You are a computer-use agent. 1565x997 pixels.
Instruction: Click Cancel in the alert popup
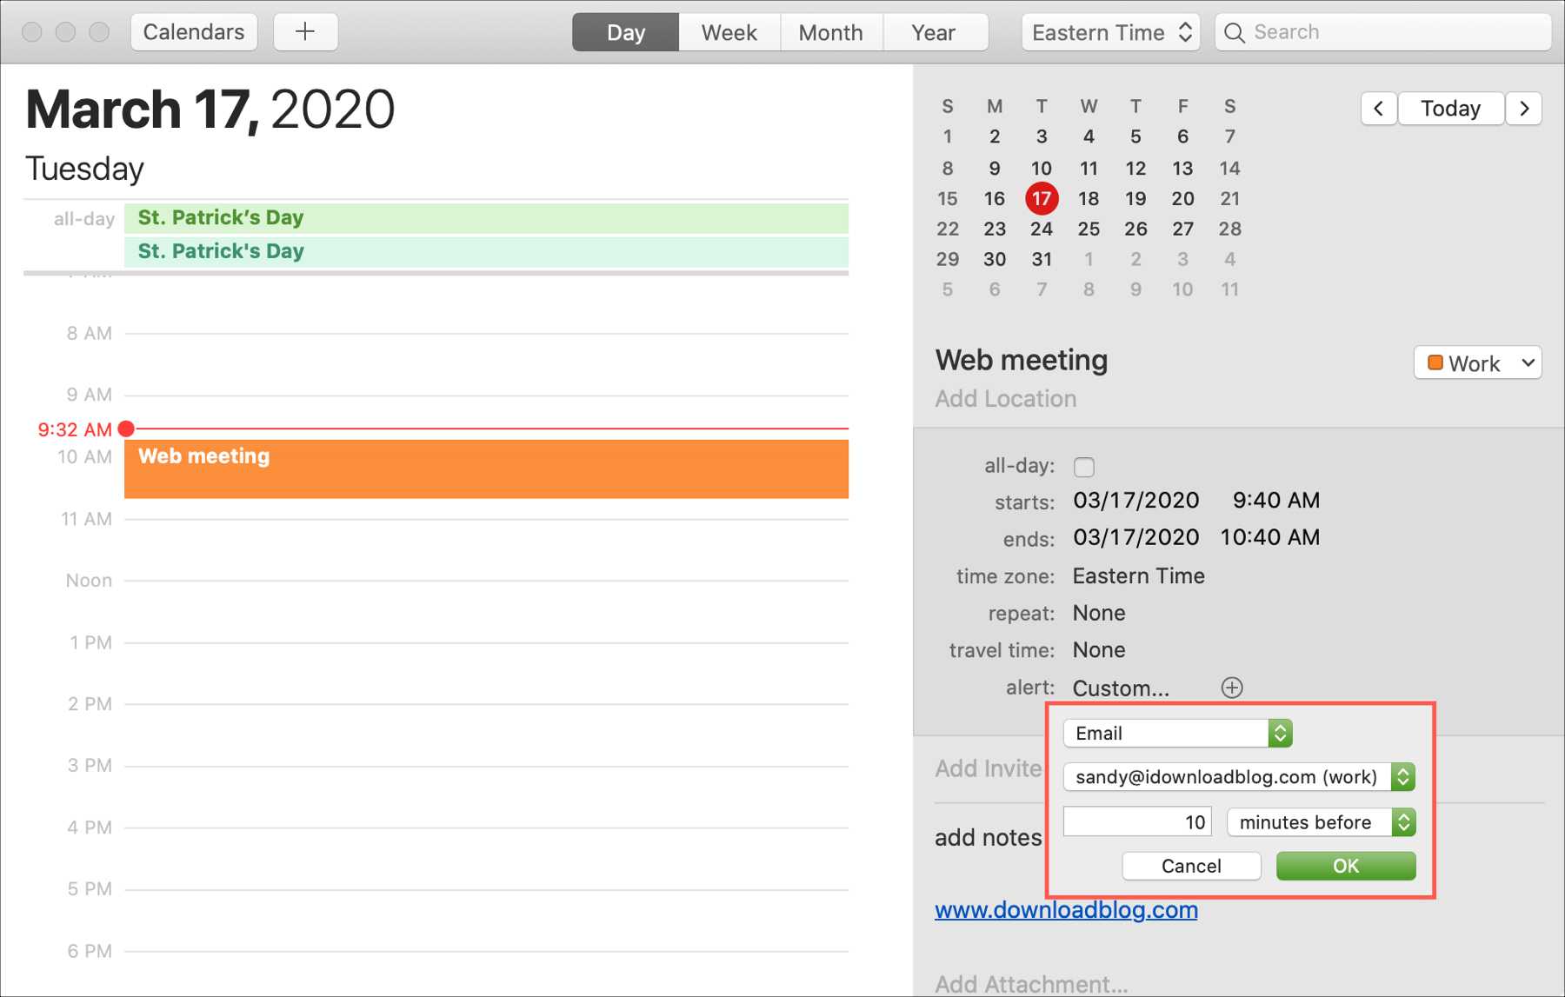click(x=1191, y=866)
